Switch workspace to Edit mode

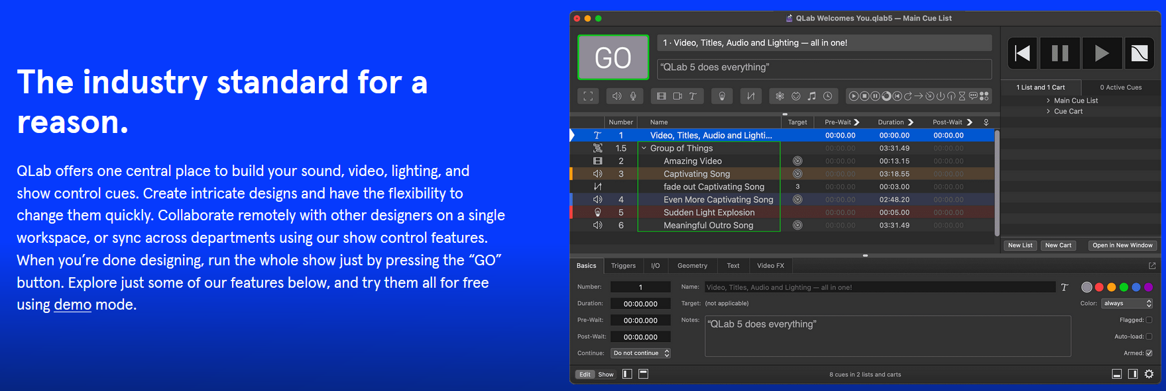pos(585,374)
